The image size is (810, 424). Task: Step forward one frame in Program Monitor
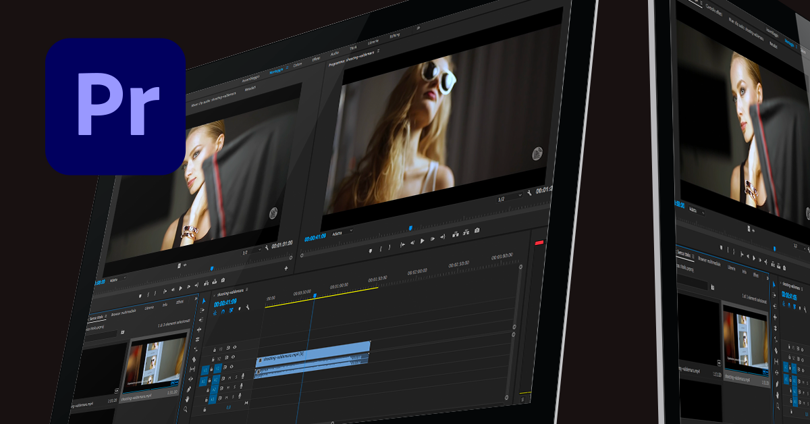pyautogui.click(x=433, y=239)
